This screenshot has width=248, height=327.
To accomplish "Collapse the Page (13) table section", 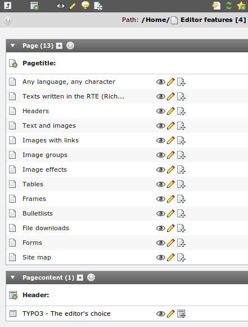I will point(13,46).
